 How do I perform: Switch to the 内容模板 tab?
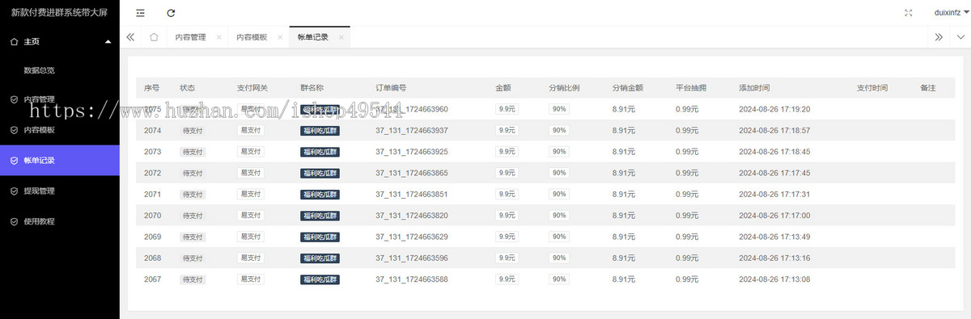coord(252,37)
